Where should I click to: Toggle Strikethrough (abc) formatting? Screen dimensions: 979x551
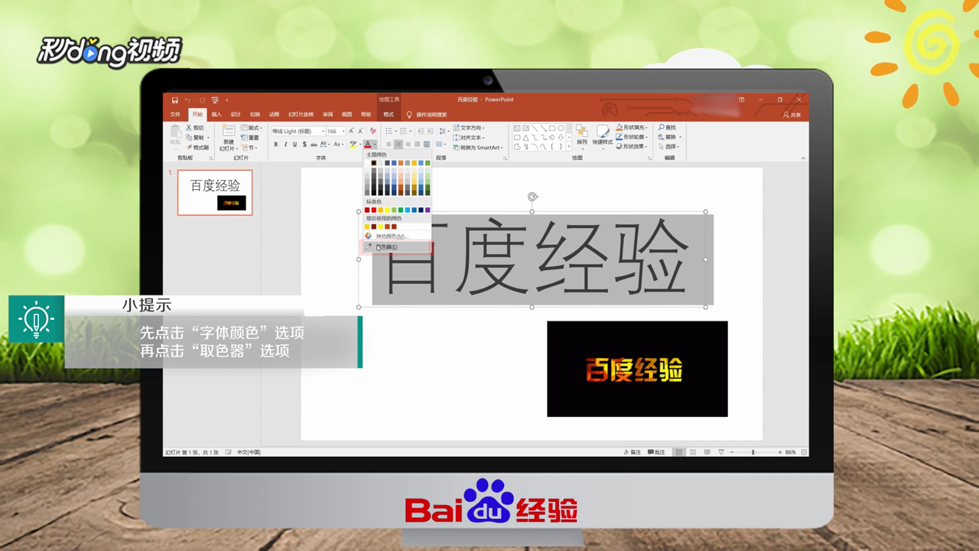pyautogui.click(x=314, y=145)
